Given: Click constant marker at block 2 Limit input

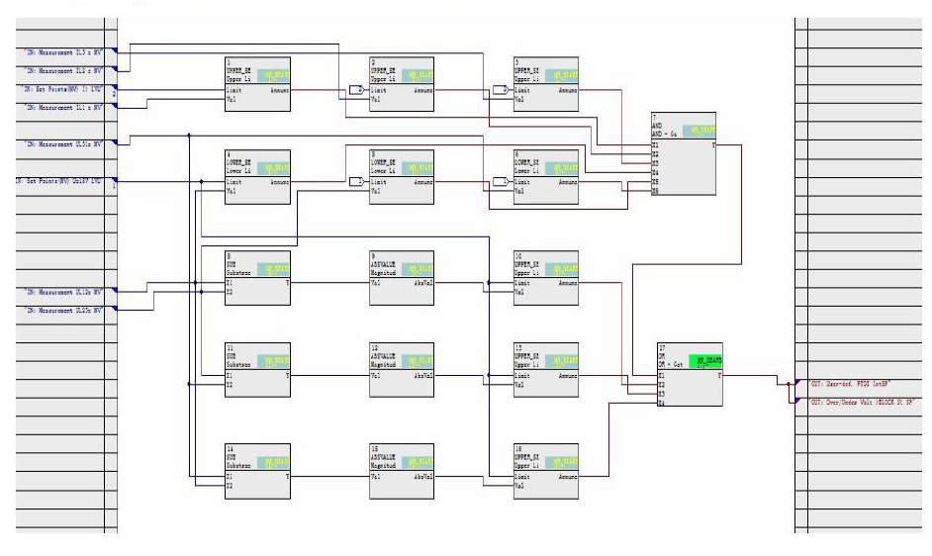Looking at the screenshot, I should (356, 90).
